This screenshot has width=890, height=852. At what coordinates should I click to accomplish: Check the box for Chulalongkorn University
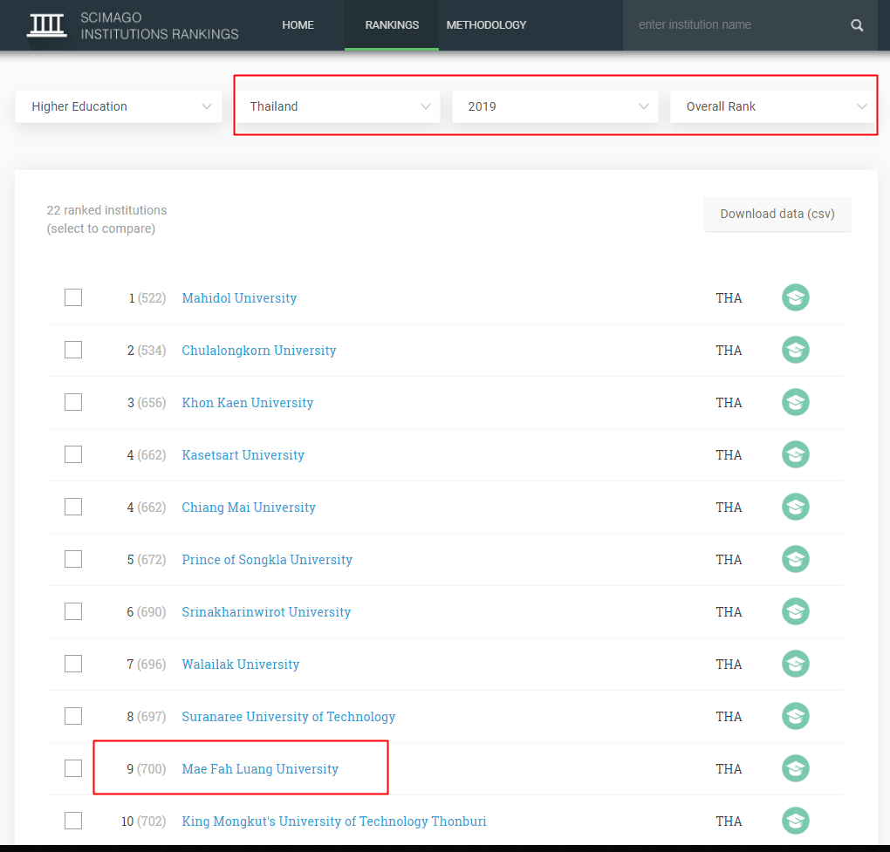73,350
